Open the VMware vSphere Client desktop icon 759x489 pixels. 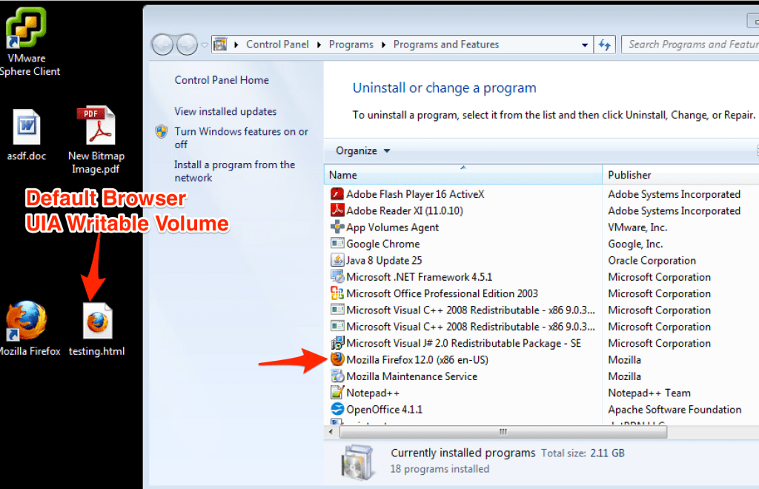[x=26, y=29]
